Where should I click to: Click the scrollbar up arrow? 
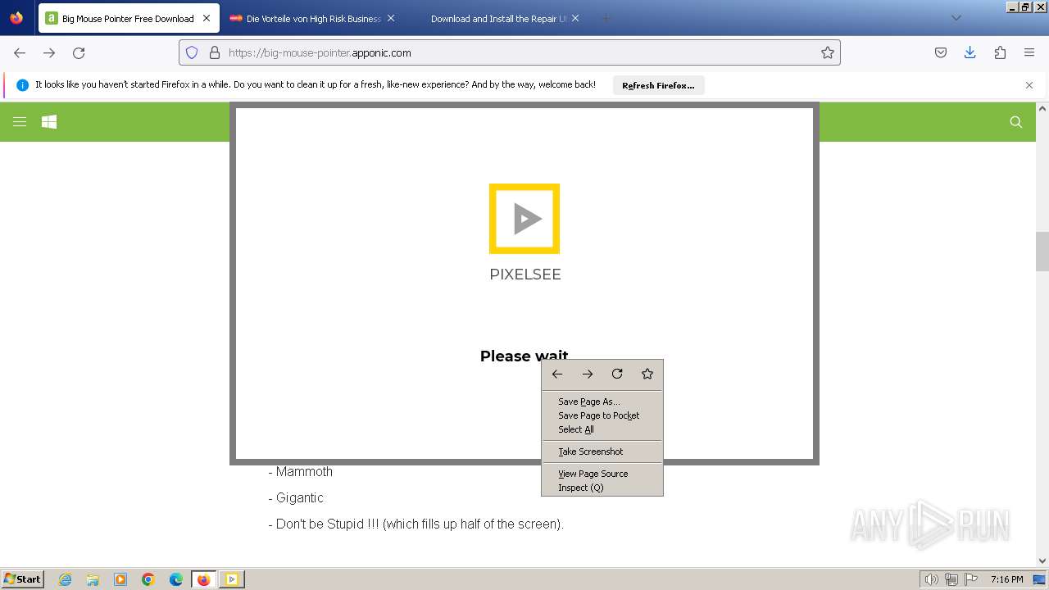pos(1042,108)
